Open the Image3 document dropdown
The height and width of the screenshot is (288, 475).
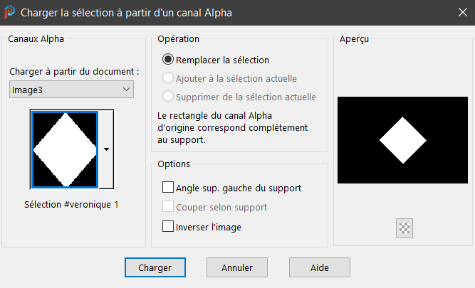[72, 90]
